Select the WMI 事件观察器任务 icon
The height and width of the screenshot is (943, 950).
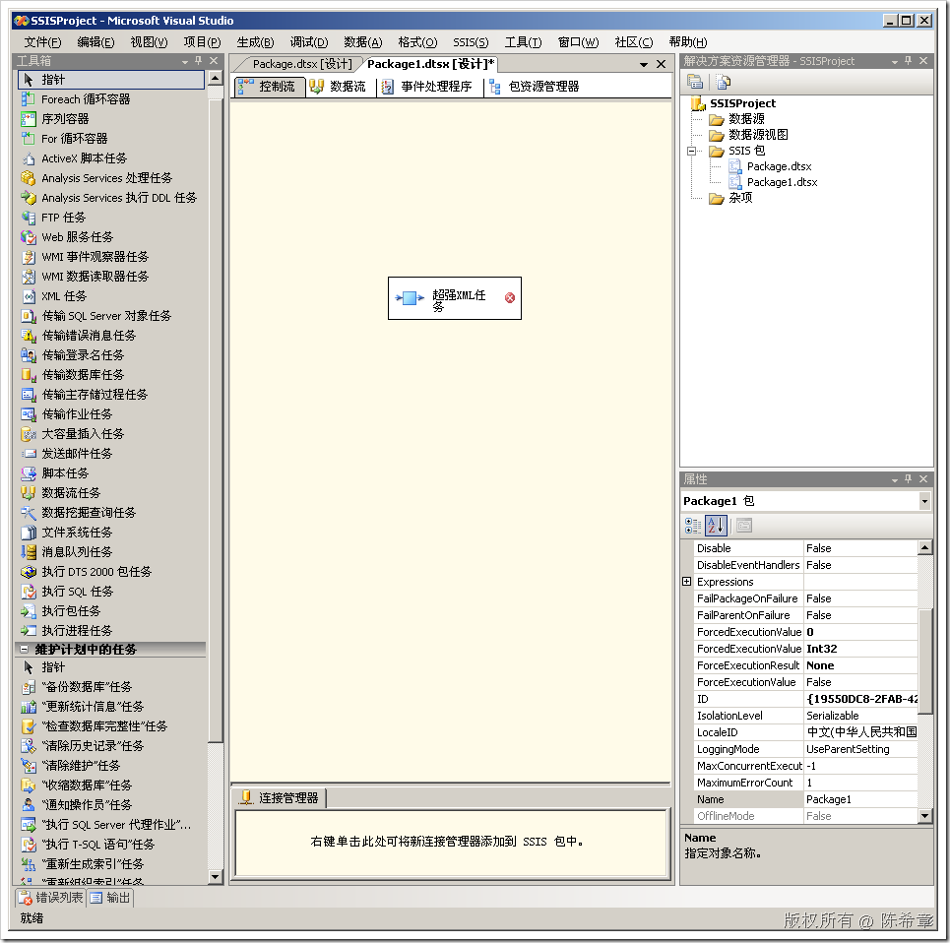pyautogui.click(x=28, y=256)
